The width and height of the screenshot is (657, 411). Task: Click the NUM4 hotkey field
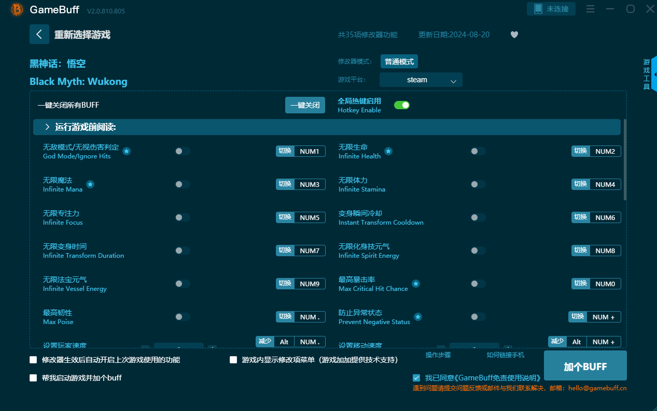(x=605, y=184)
